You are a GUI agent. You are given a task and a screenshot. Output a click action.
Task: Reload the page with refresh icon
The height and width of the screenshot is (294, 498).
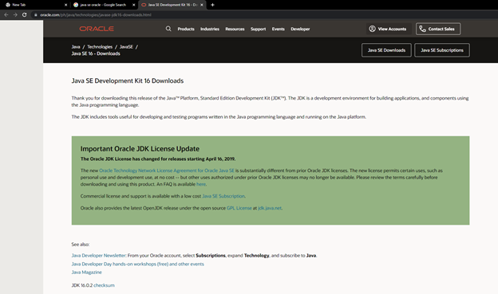coord(25,14)
